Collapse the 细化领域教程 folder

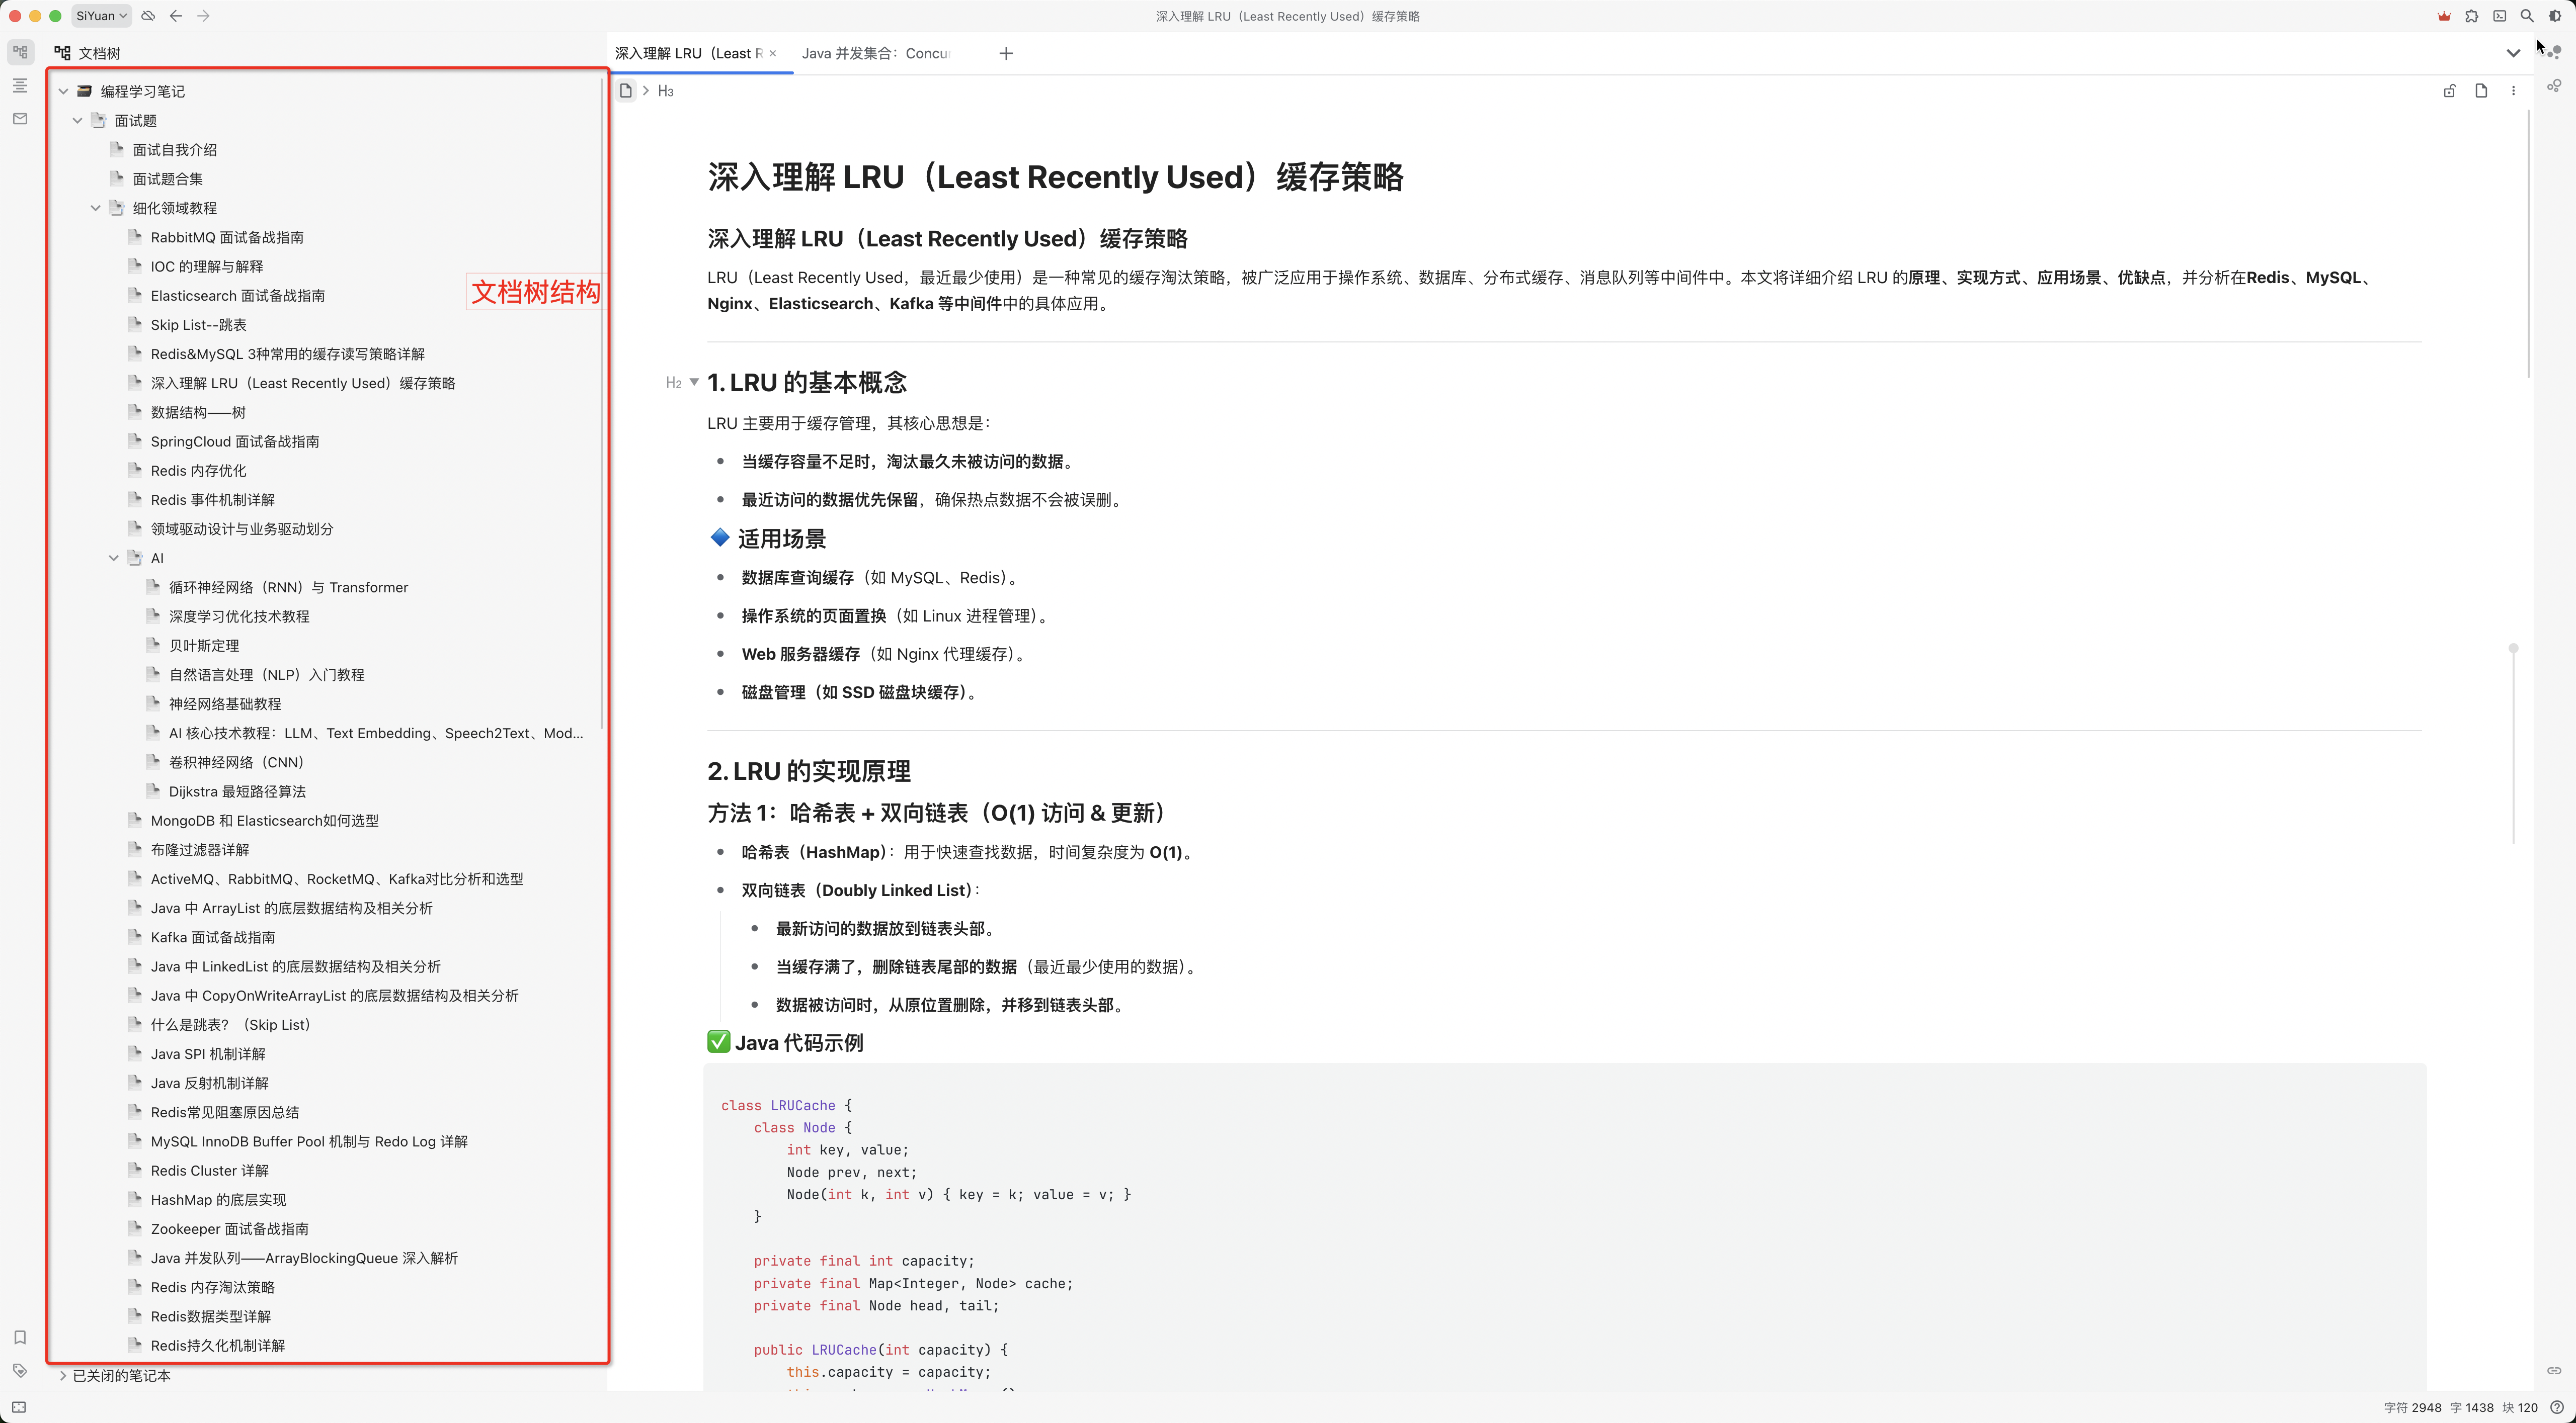(96, 208)
